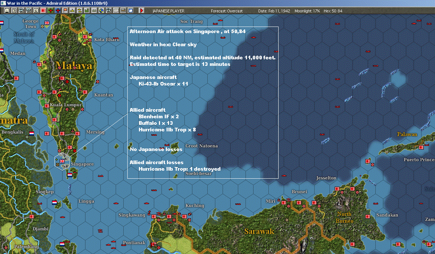Click the single yellow ship toolbar icon
Viewport: 435px width, 254px height.
click(x=72, y=11)
